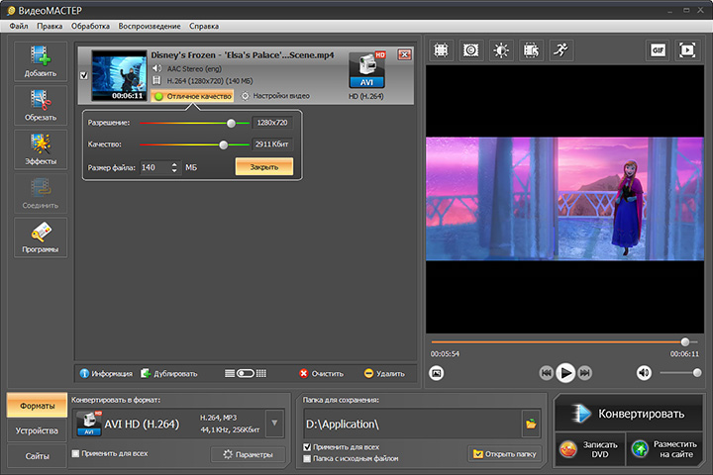Open the Файл menu

tap(19, 26)
